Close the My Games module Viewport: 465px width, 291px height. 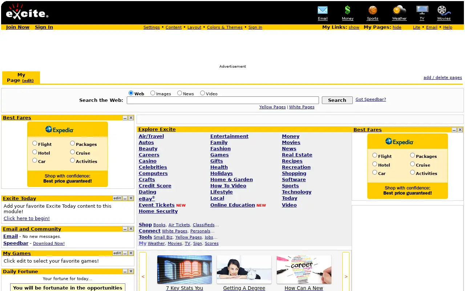tap(131, 253)
